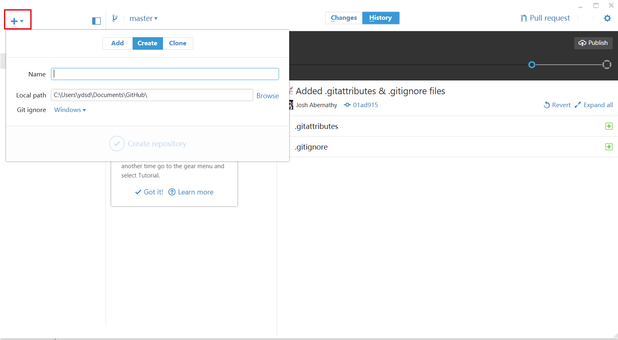Select the commit marker on the history slider
The width and height of the screenshot is (618, 340).
[532, 64]
